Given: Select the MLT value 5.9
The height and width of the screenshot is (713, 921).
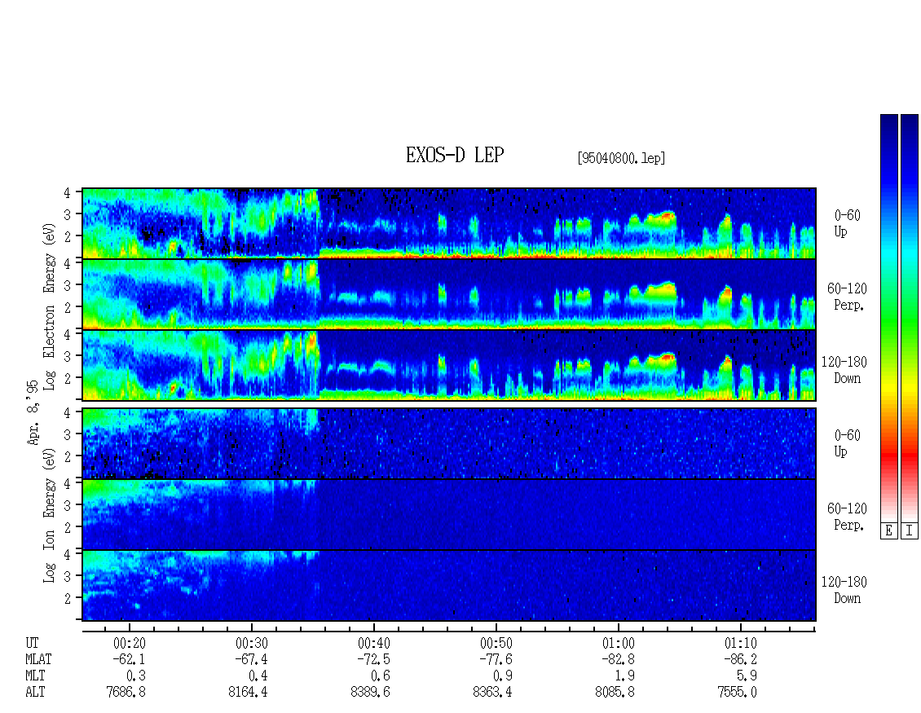Looking at the screenshot, I should pos(747,676).
